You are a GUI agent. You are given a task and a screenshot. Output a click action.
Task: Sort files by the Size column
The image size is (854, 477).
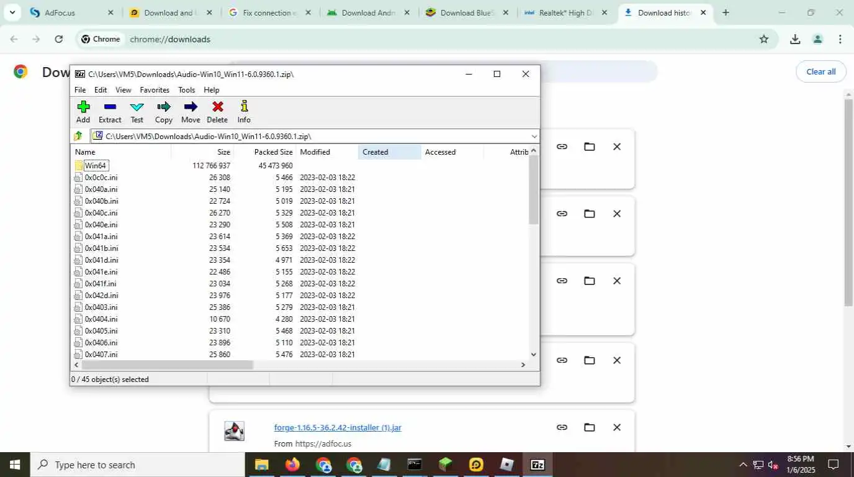tap(202, 152)
